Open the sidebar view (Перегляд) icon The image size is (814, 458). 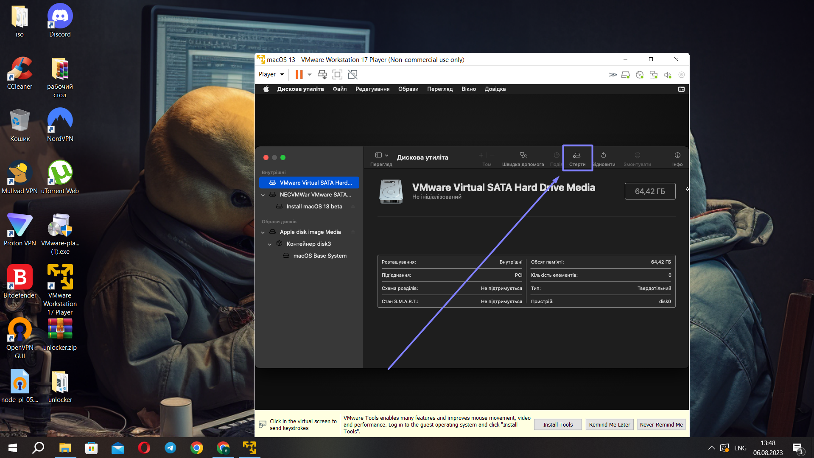click(378, 155)
